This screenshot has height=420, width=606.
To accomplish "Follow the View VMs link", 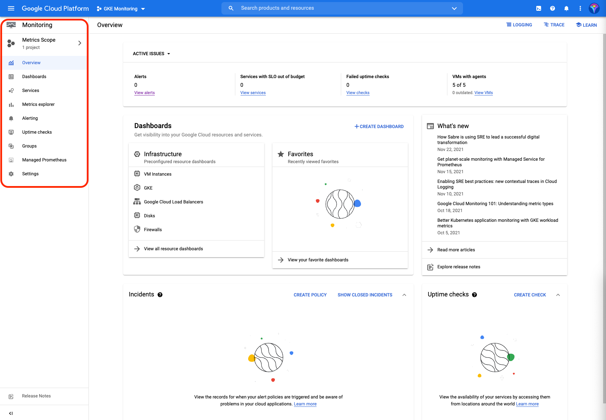I will coord(484,93).
